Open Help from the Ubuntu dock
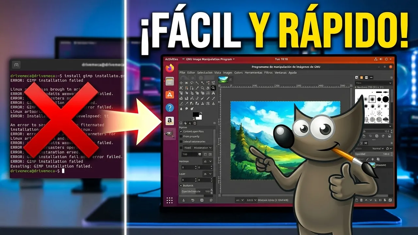418x235 pixels. click(169, 108)
